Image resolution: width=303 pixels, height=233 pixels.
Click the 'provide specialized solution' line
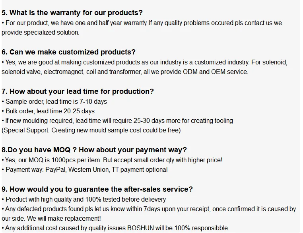pos(41,33)
